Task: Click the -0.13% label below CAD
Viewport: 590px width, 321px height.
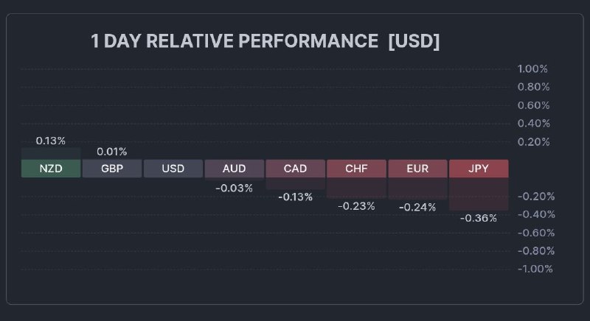Action: (295, 197)
